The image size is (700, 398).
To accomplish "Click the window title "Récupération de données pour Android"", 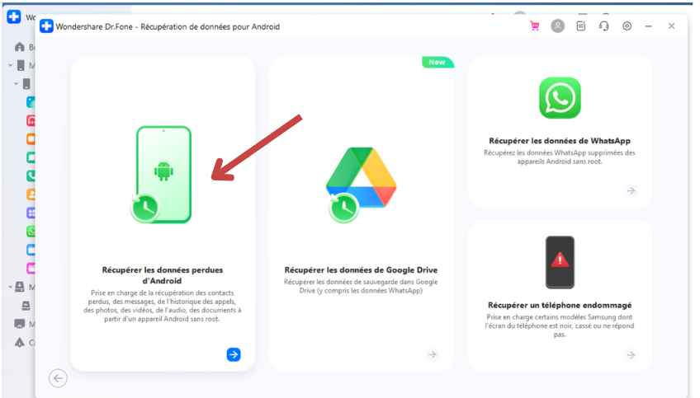I will point(210,26).
